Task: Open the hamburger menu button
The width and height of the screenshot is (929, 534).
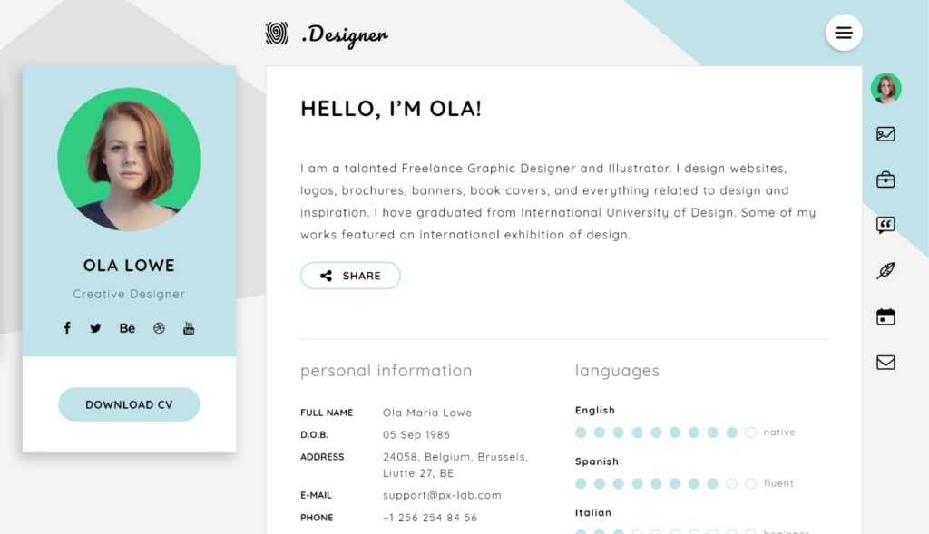Action: pyautogui.click(x=844, y=34)
